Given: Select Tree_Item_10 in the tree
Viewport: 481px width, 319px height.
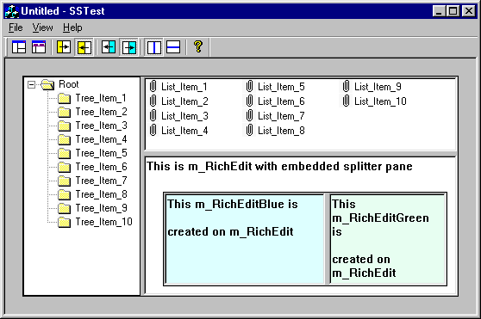Looking at the screenshot, I should coord(104,222).
